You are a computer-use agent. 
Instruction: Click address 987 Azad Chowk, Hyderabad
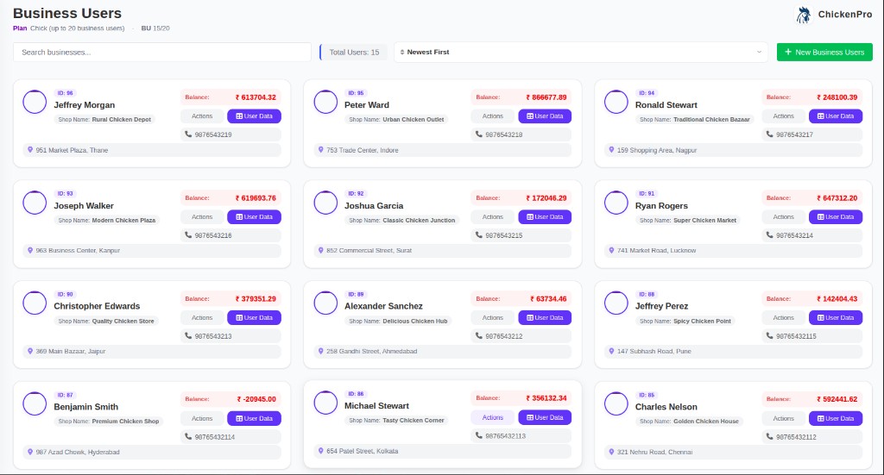click(78, 452)
